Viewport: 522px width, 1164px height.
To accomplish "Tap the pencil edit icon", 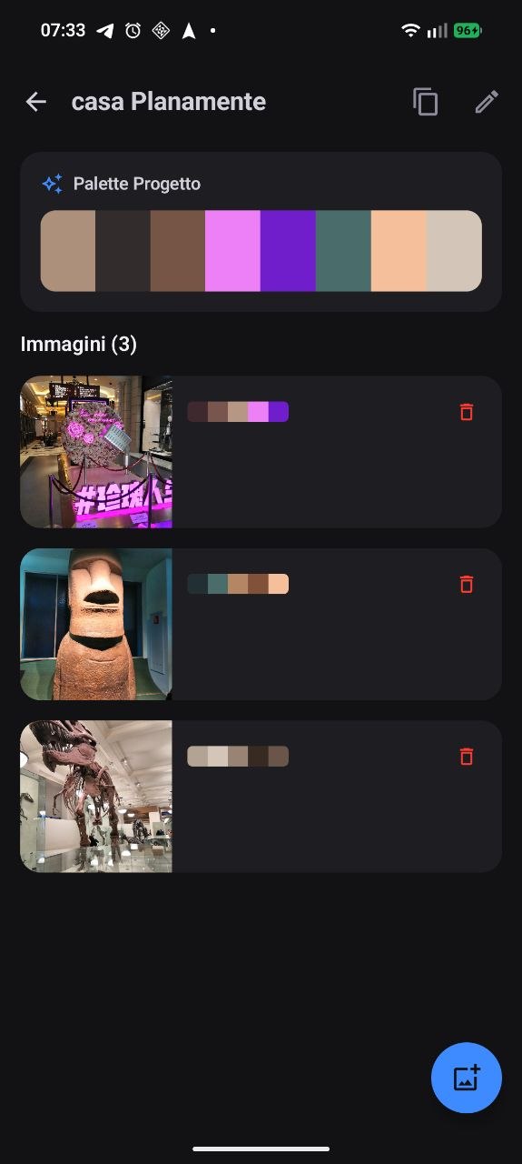I will click(487, 102).
